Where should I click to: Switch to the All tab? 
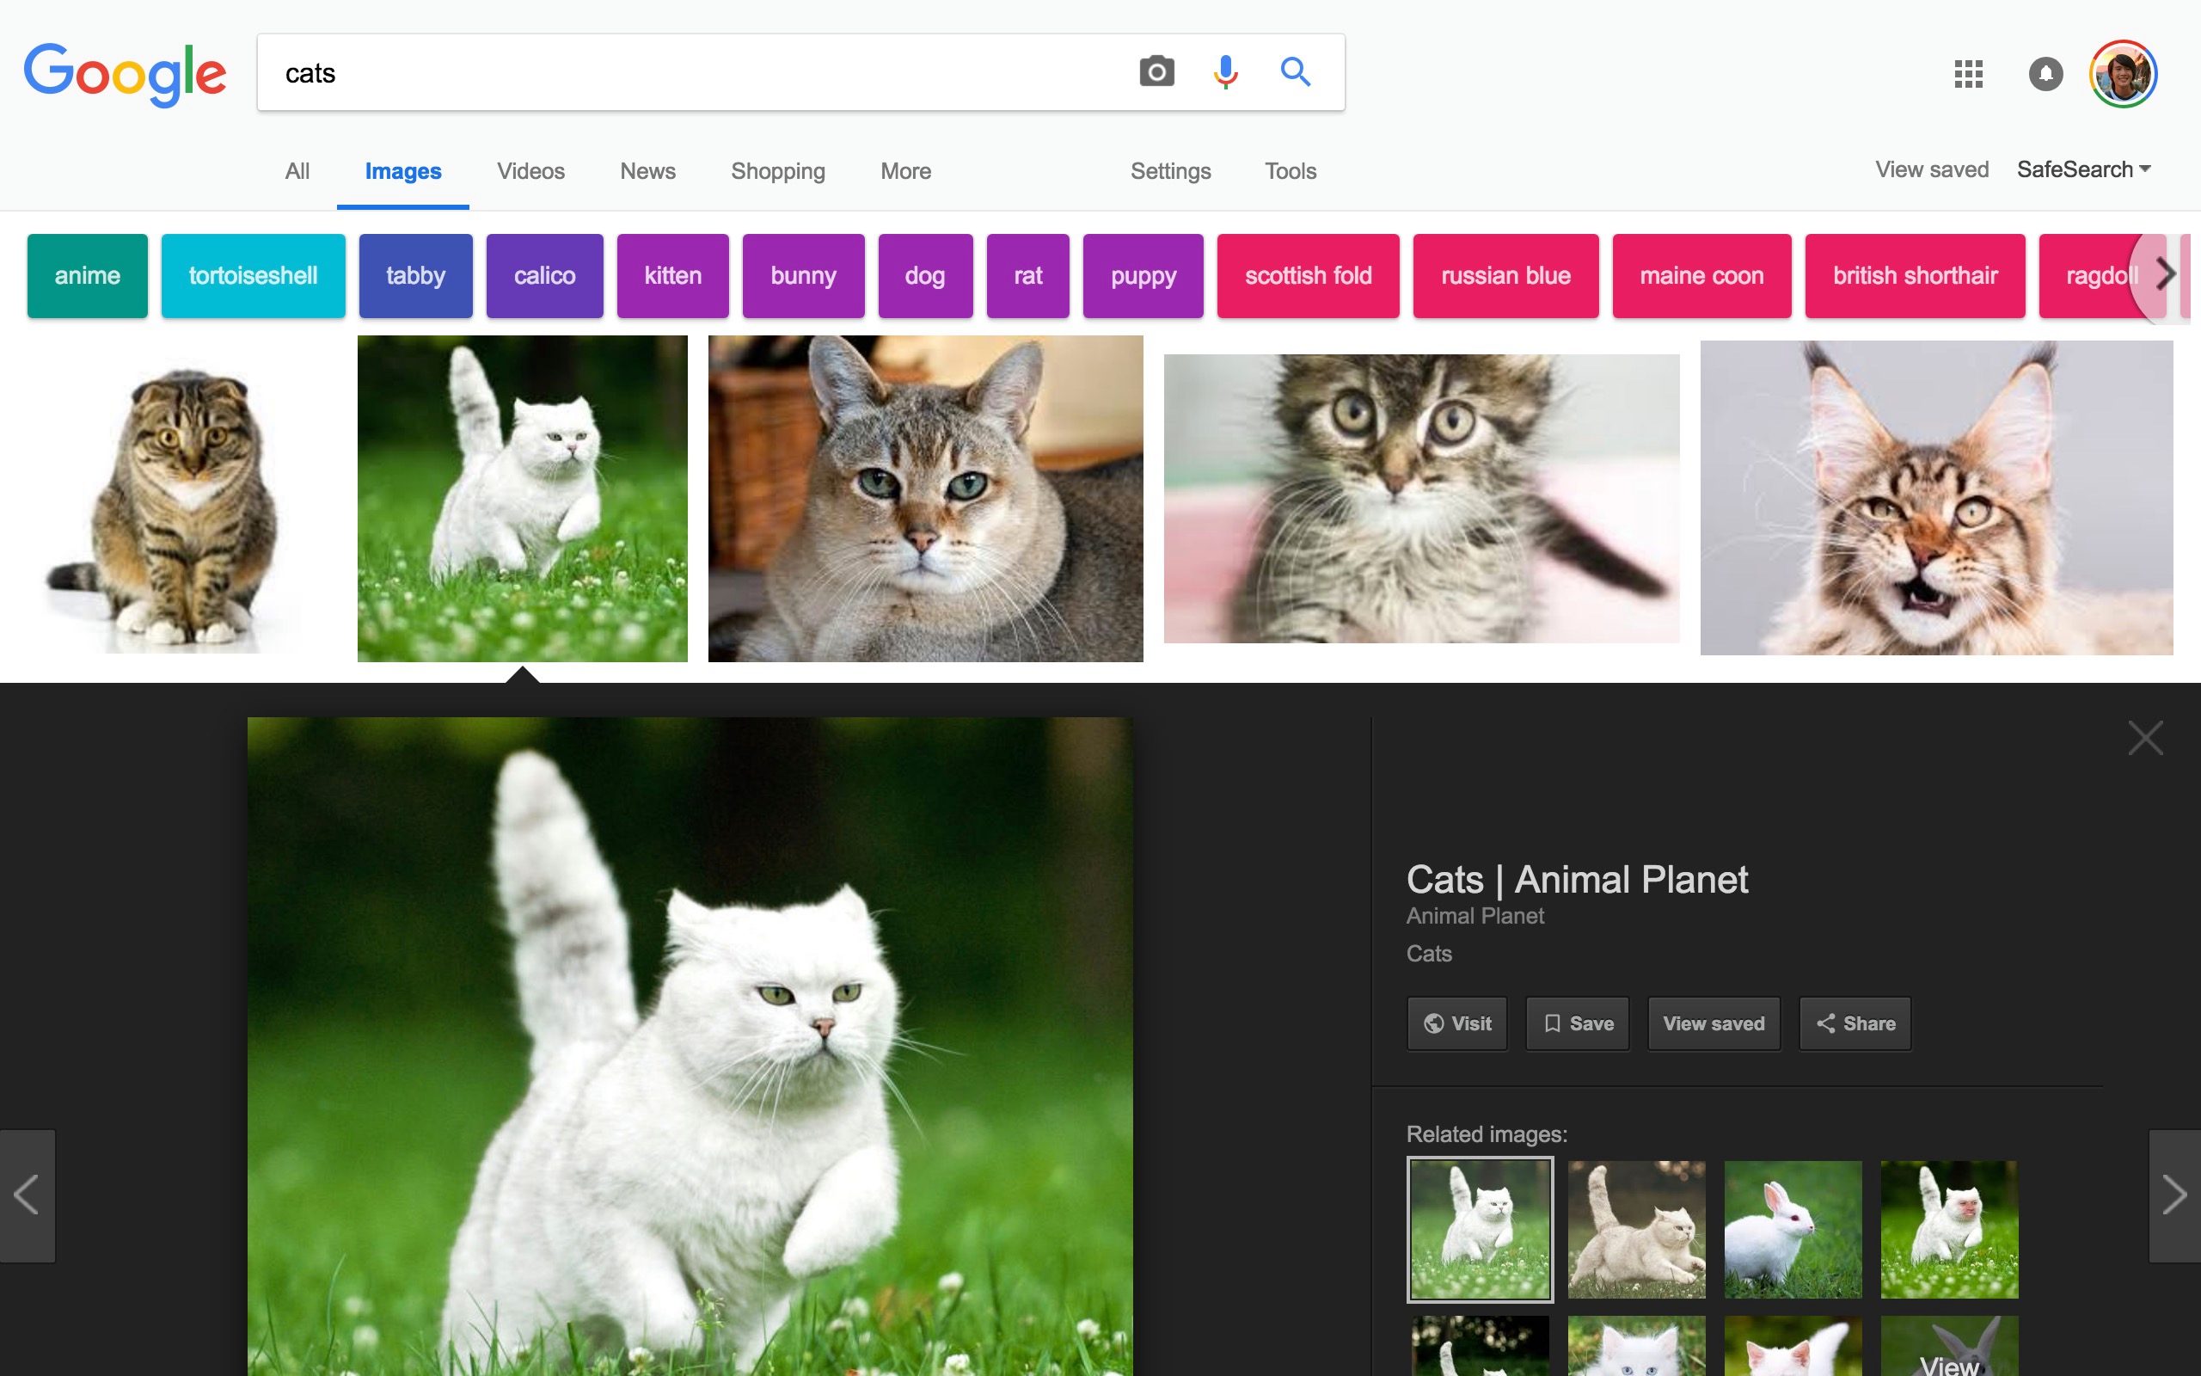(x=297, y=171)
